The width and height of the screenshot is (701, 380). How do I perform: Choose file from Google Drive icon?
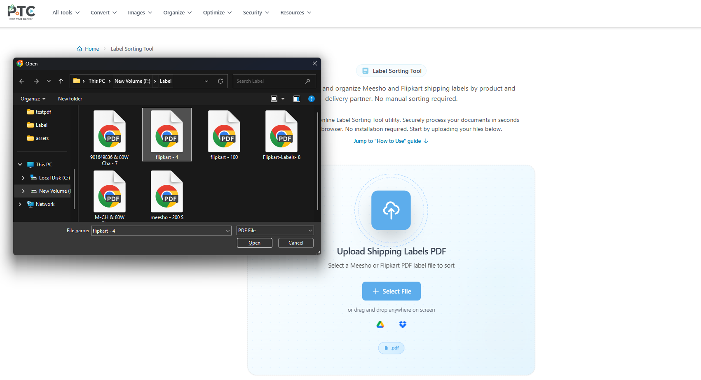[x=380, y=325]
